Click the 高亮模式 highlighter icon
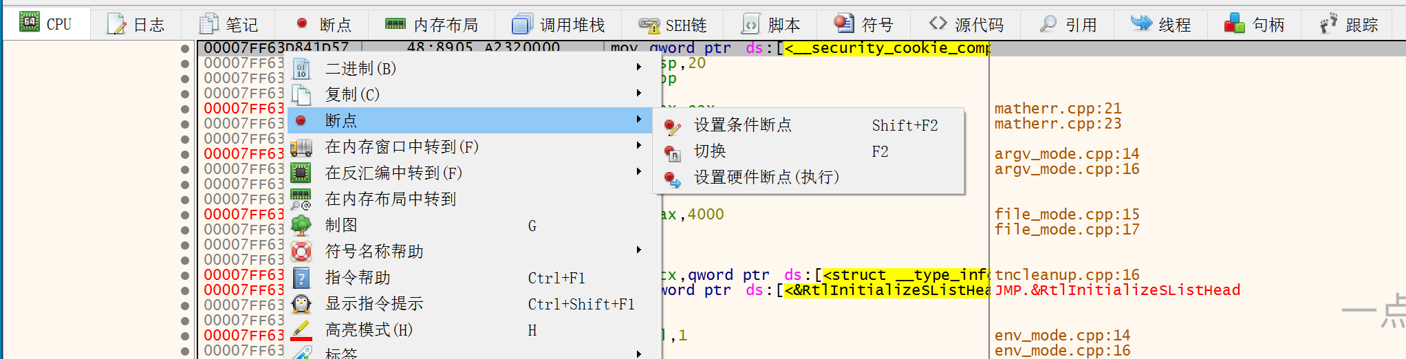Viewport: 1406px width, 359px height. point(301,331)
